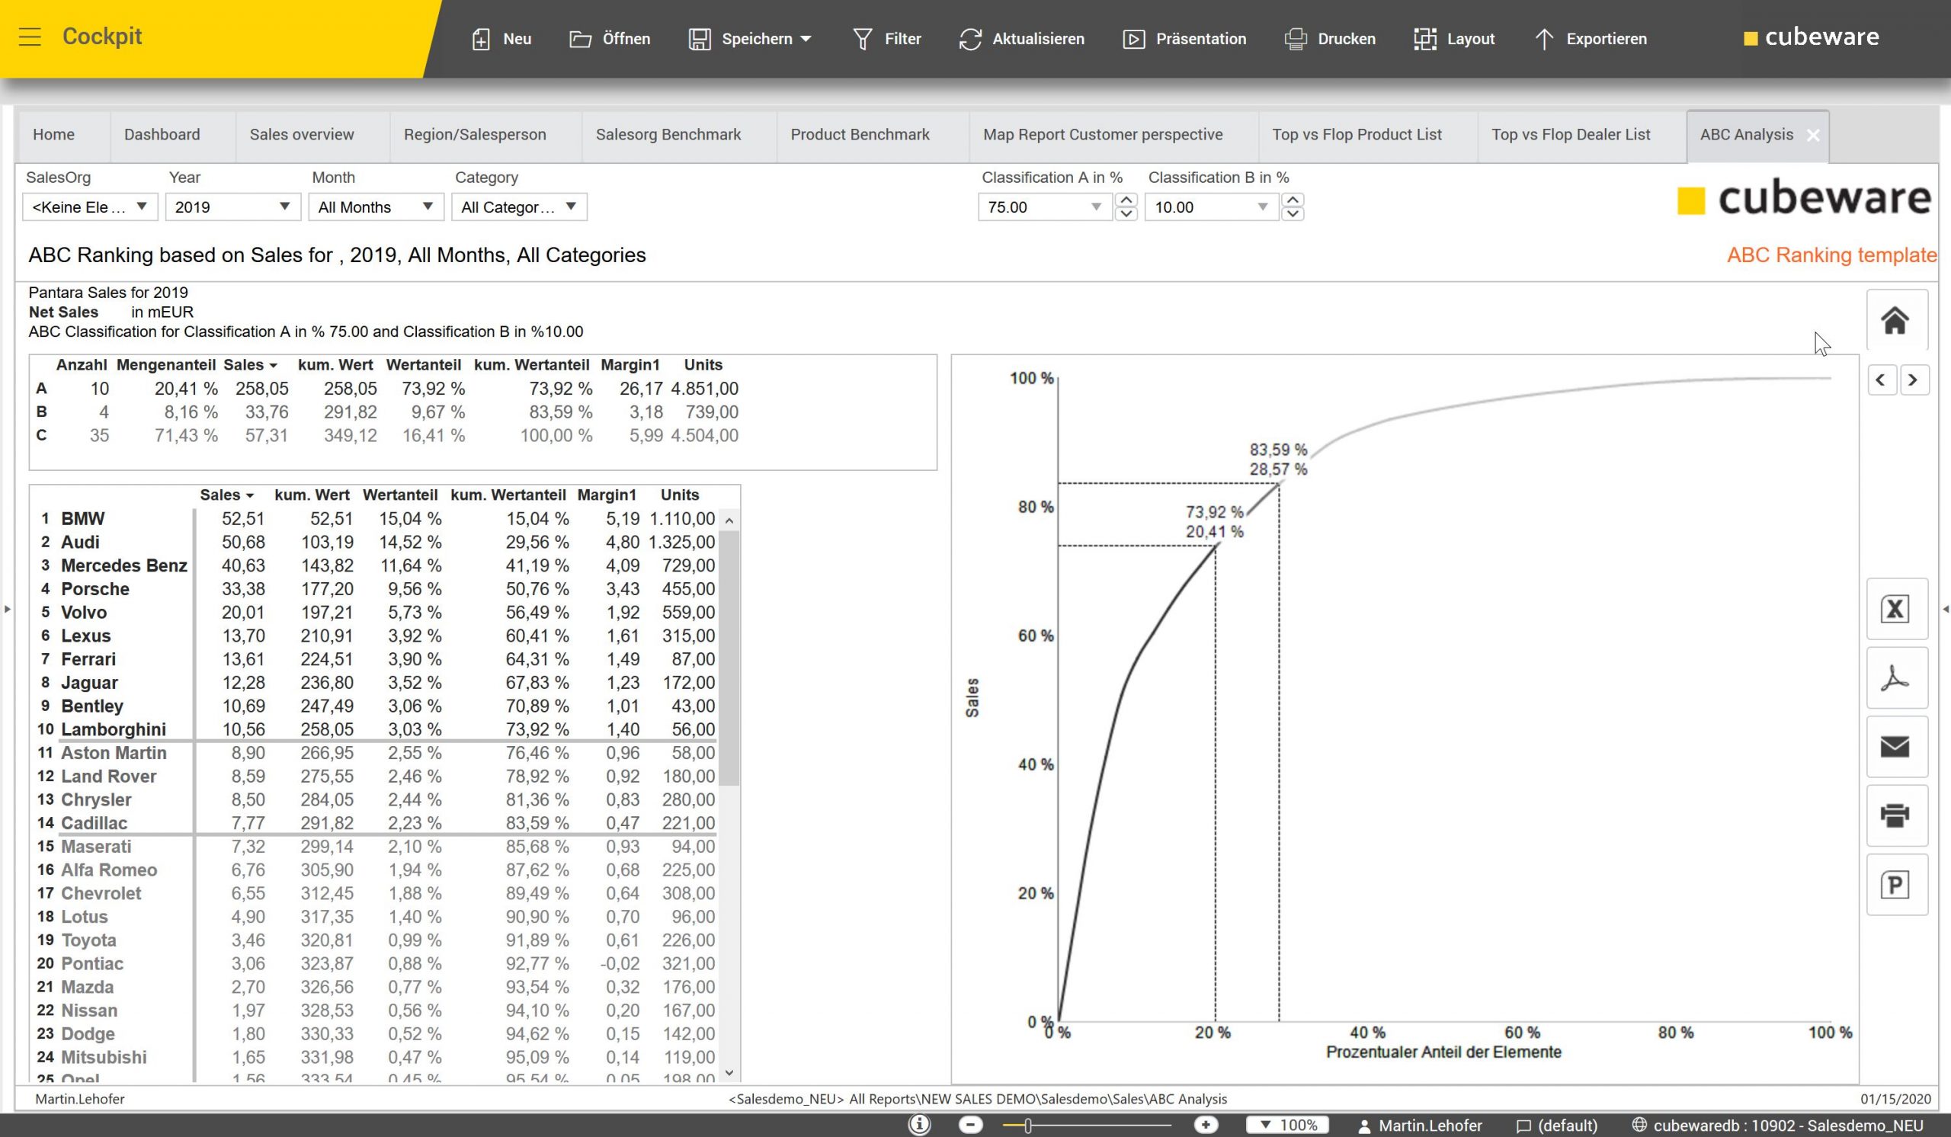Open the All Months dropdown
The height and width of the screenshot is (1137, 1951).
[376, 207]
